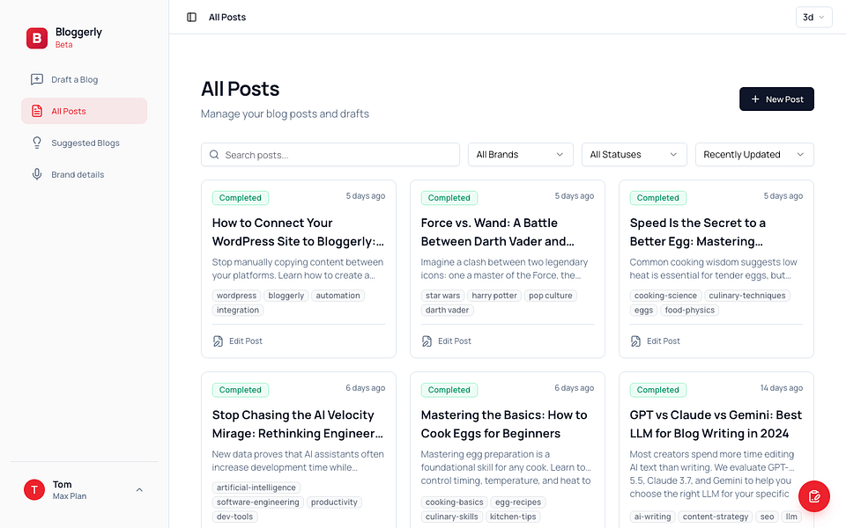Image resolution: width=846 pixels, height=528 pixels.
Task: Click the Draft a Blog chat-plus icon
Action: (37, 79)
